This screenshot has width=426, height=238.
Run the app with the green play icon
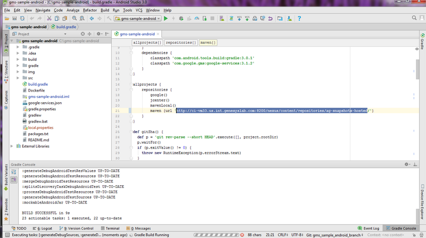(166, 19)
